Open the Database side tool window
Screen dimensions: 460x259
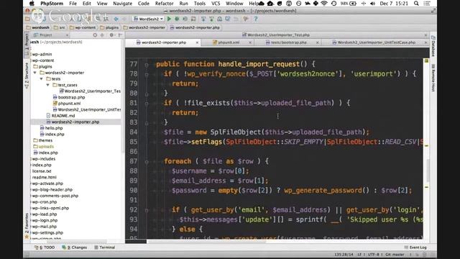point(433,46)
